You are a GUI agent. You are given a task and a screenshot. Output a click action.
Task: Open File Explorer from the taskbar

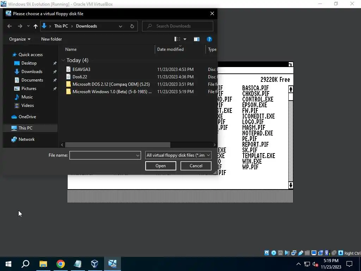click(43, 264)
